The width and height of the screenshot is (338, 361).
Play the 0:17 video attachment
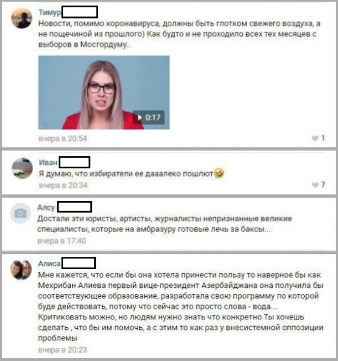pyautogui.click(x=149, y=117)
